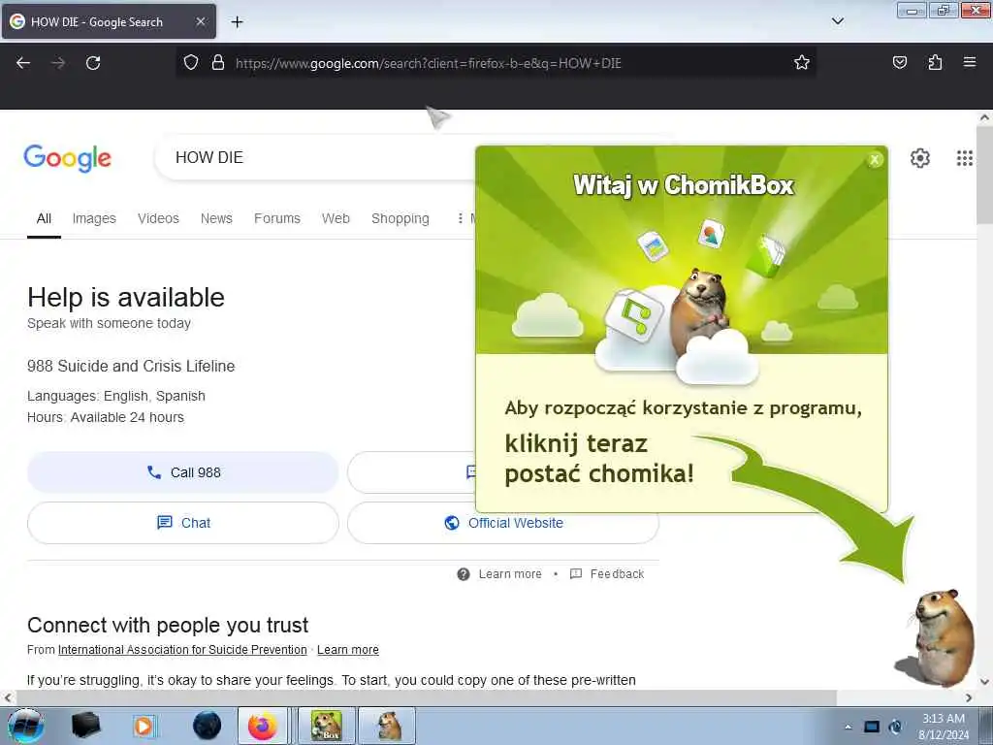Open the Google apps grid icon
Screen dimensions: 993x745
pos(965,158)
